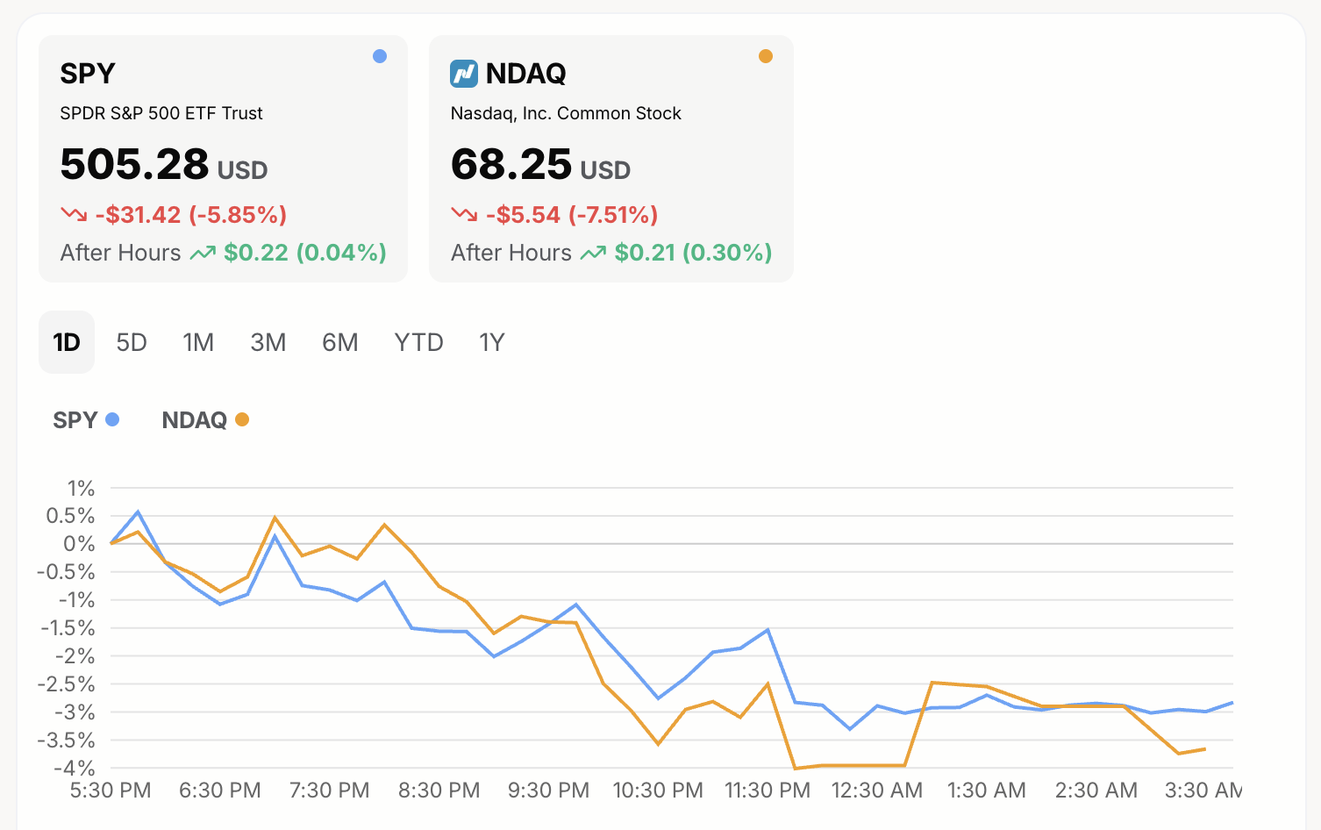The width and height of the screenshot is (1321, 830).
Task: Switch to the 1M time range
Action: point(198,342)
